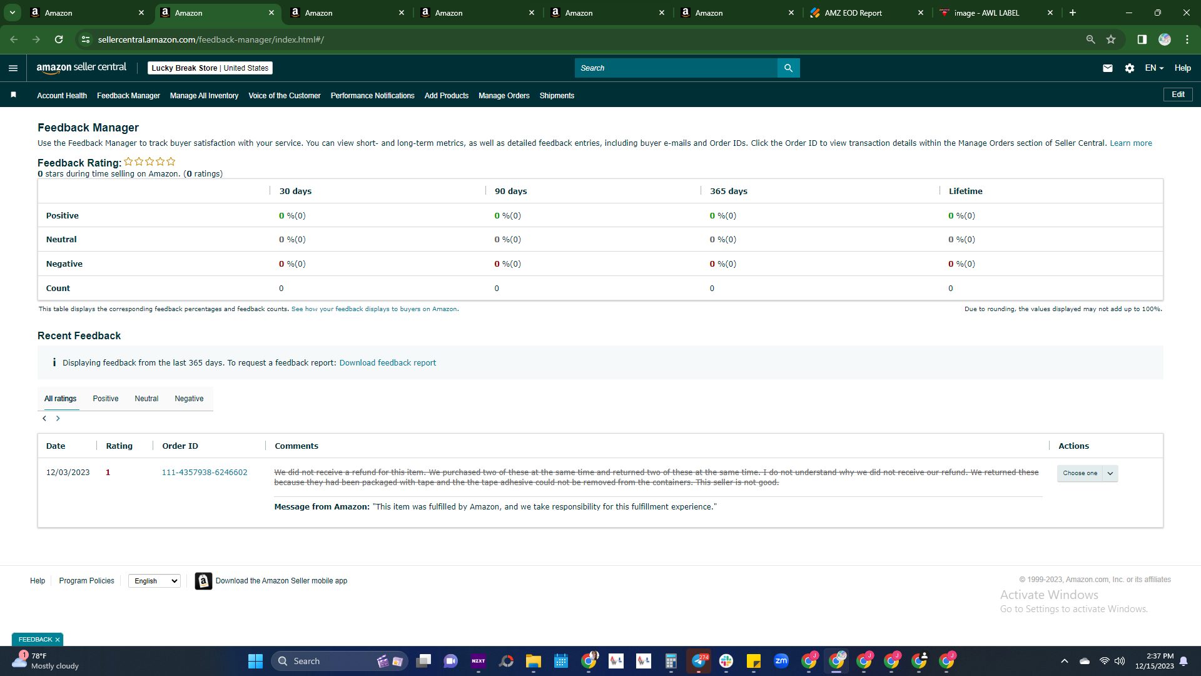The height and width of the screenshot is (676, 1201).
Task: Expand the EN language dropdown
Action: click(x=1154, y=68)
